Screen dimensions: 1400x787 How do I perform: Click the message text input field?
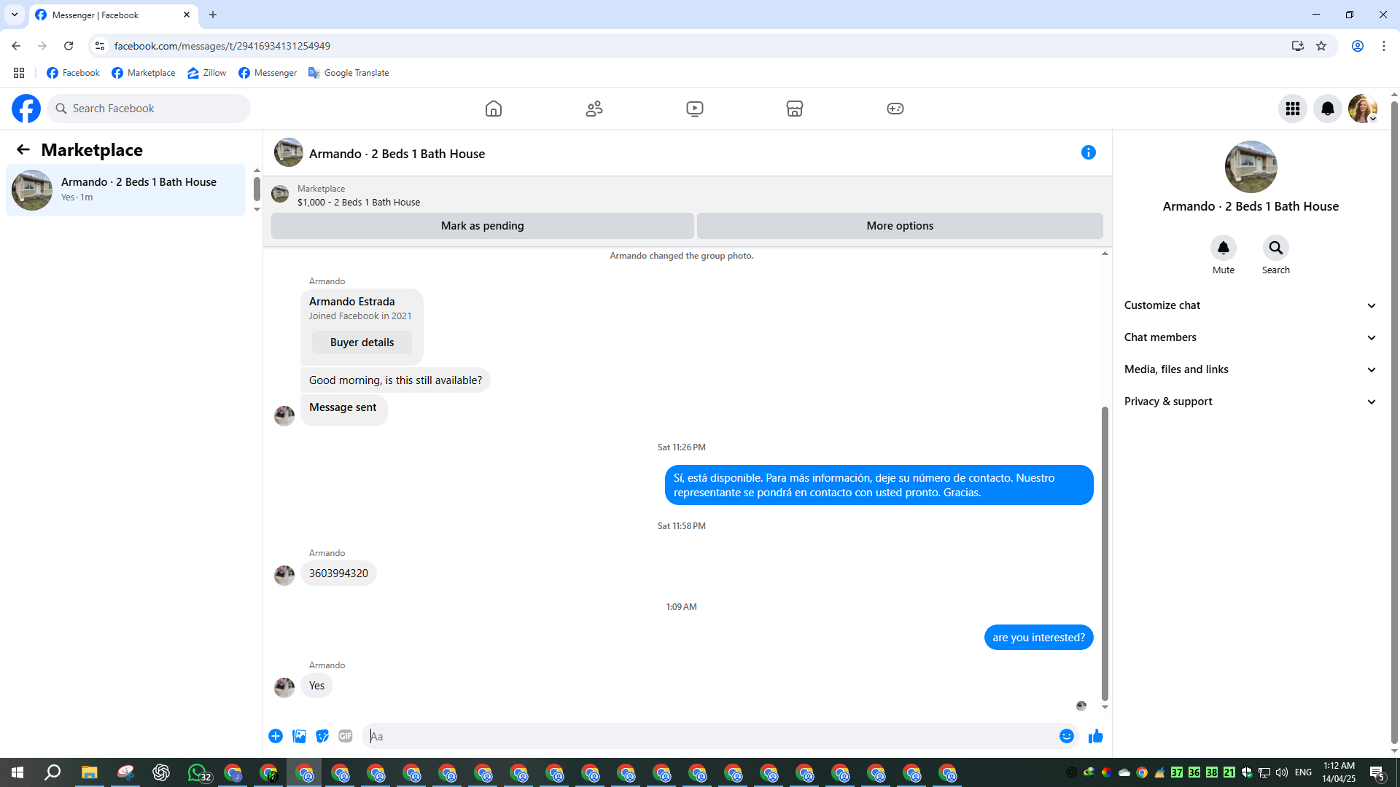point(707,736)
